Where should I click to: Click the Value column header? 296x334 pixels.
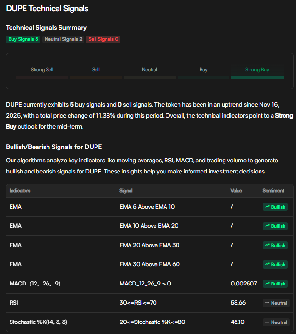click(236, 191)
